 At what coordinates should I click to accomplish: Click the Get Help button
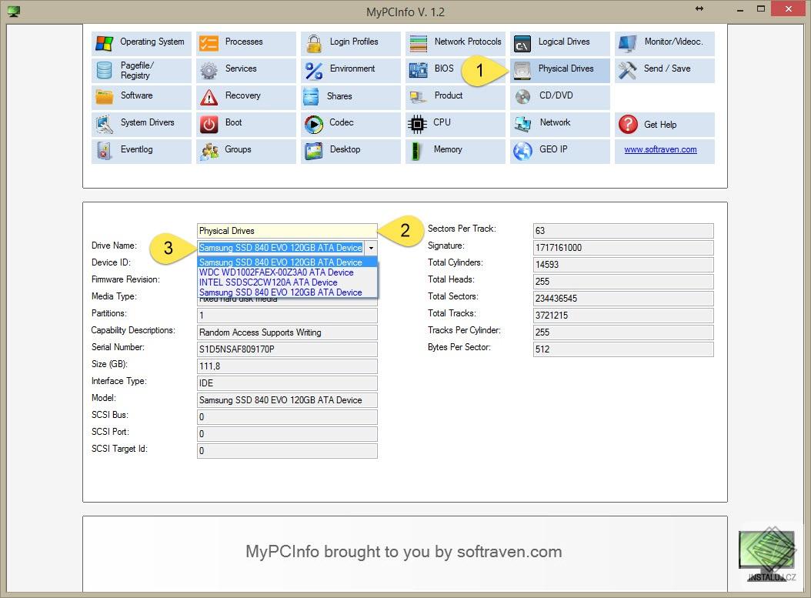666,125
